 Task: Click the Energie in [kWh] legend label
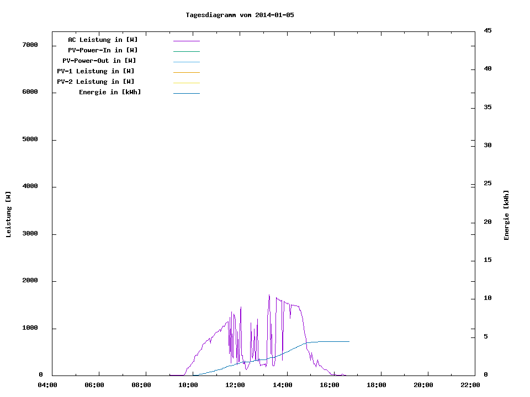[110, 92]
